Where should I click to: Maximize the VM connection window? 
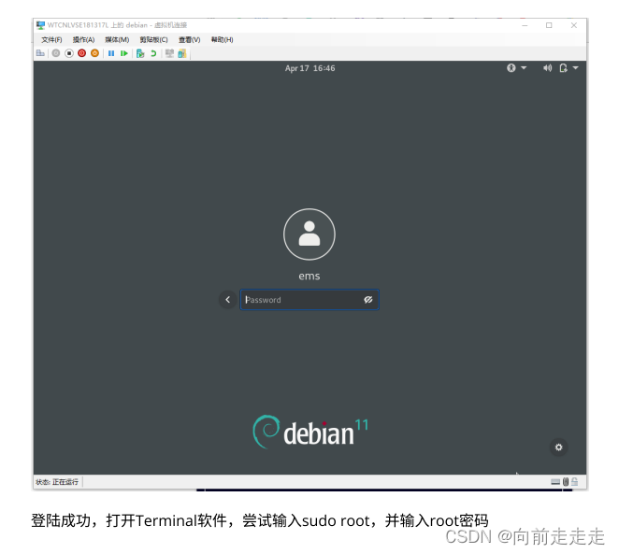pyautogui.click(x=549, y=25)
